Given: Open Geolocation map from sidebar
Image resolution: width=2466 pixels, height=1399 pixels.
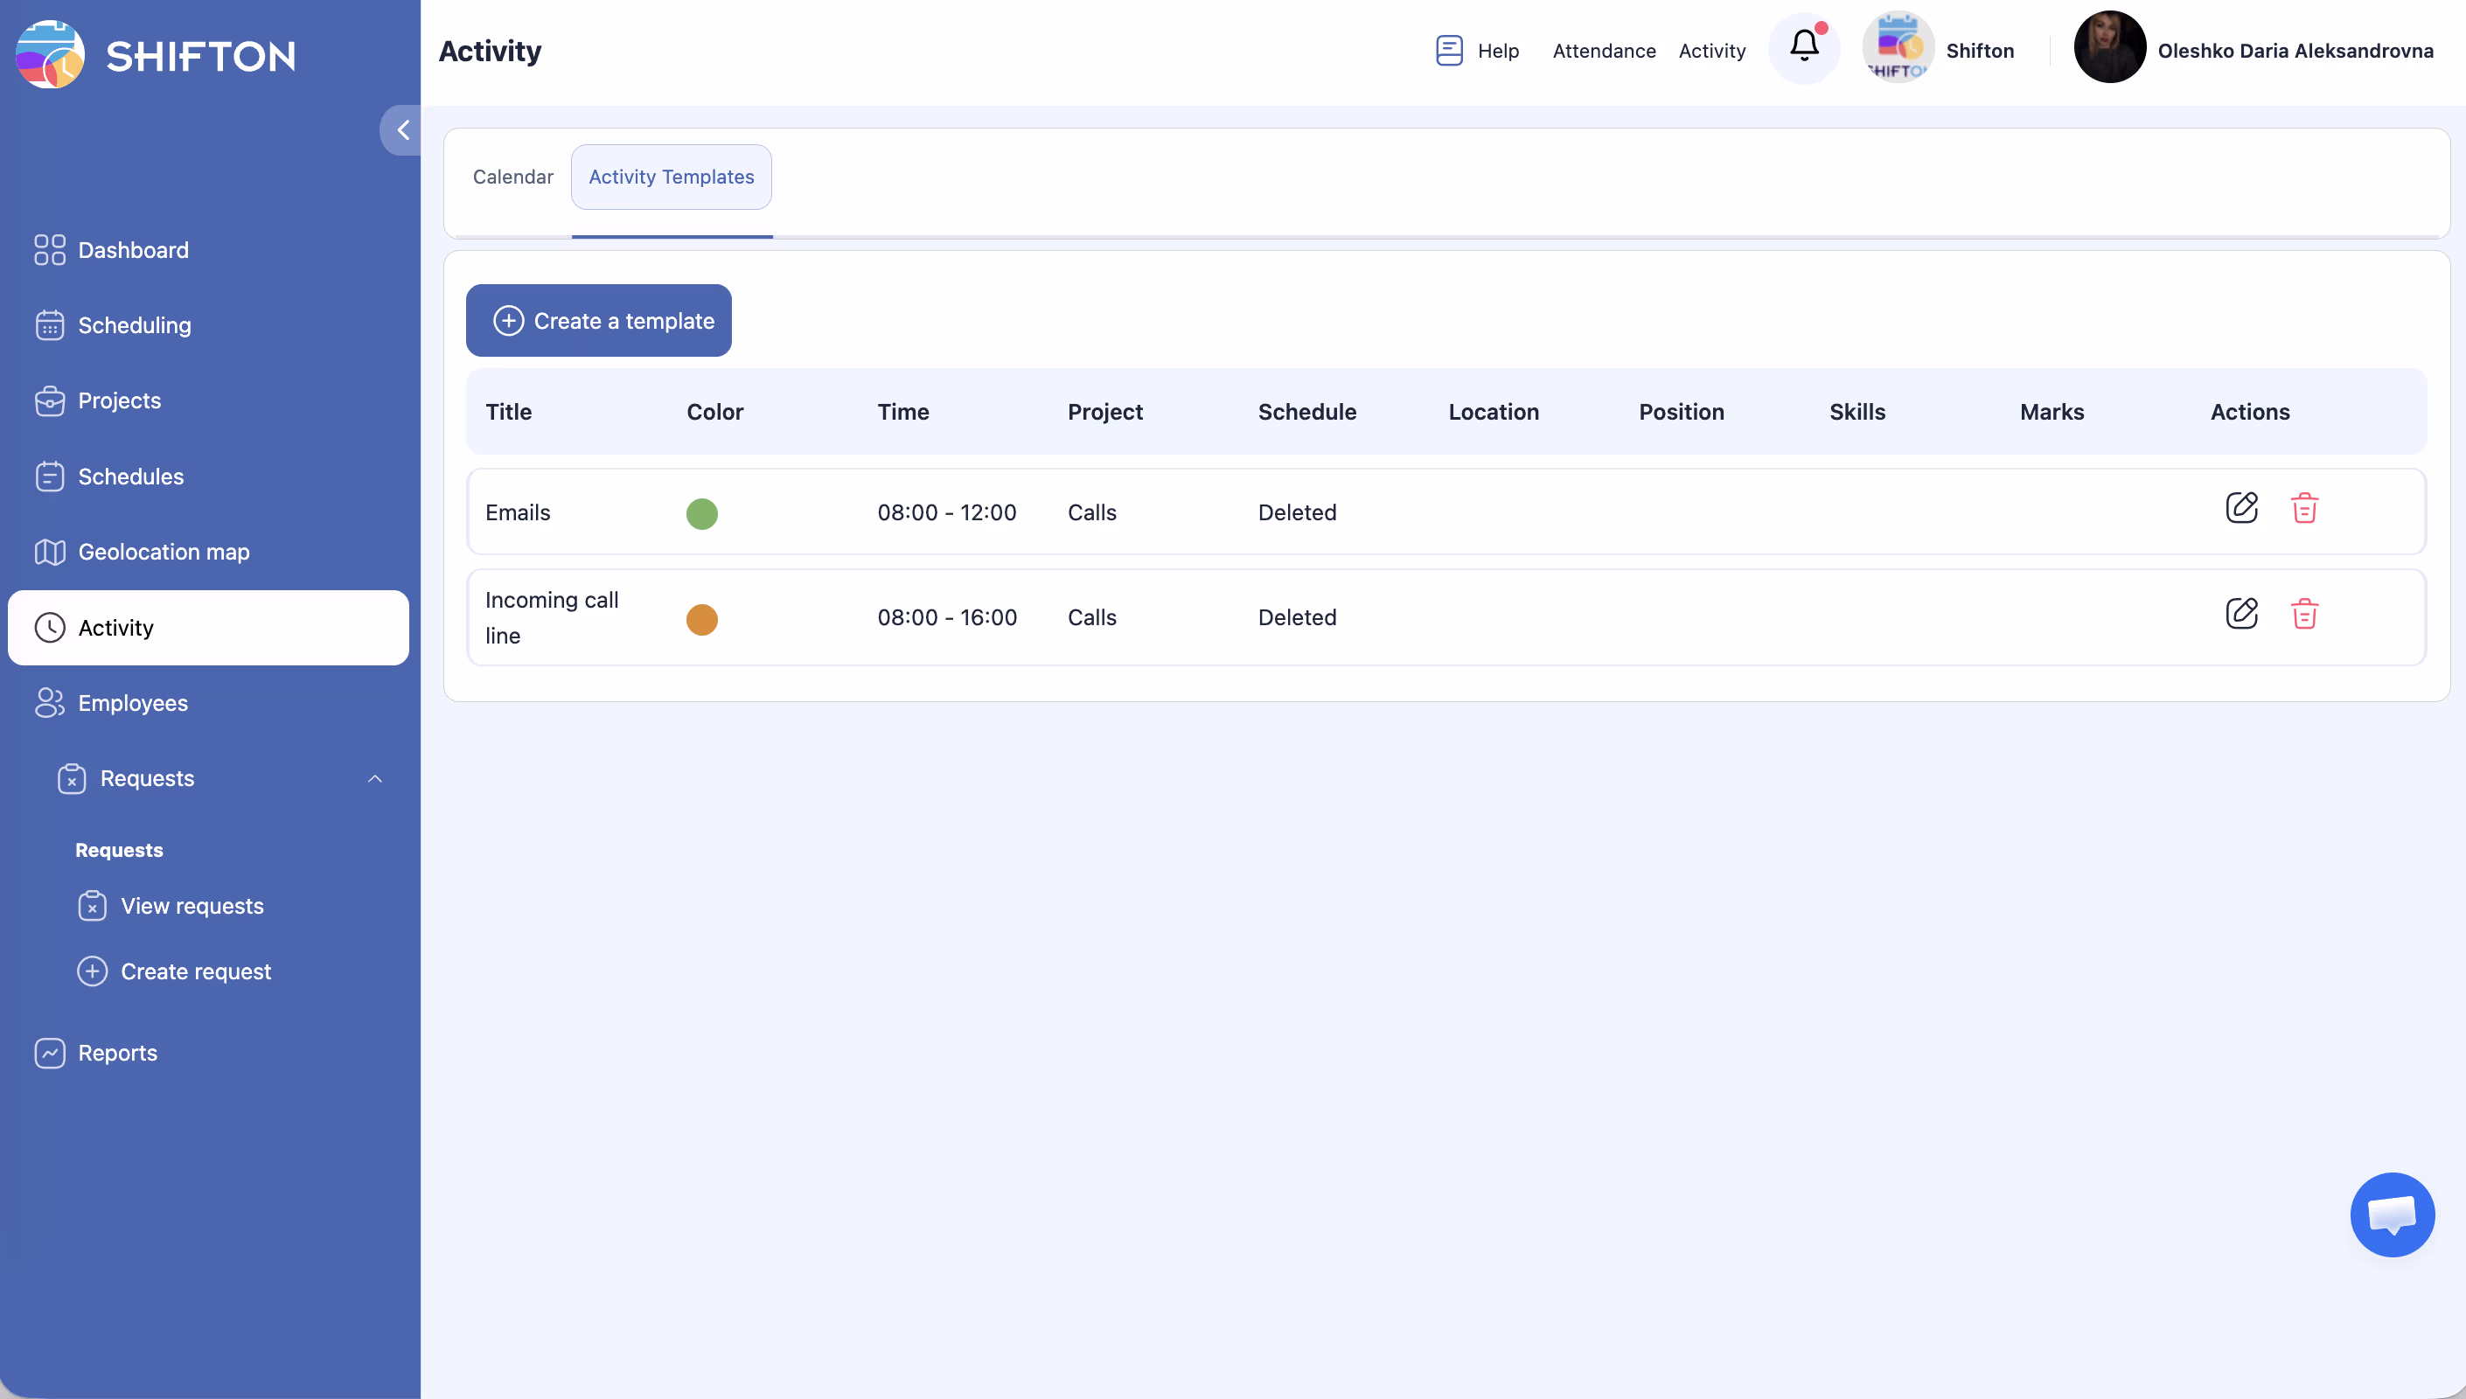Looking at the screenshot, I should (x=164, y=552).
